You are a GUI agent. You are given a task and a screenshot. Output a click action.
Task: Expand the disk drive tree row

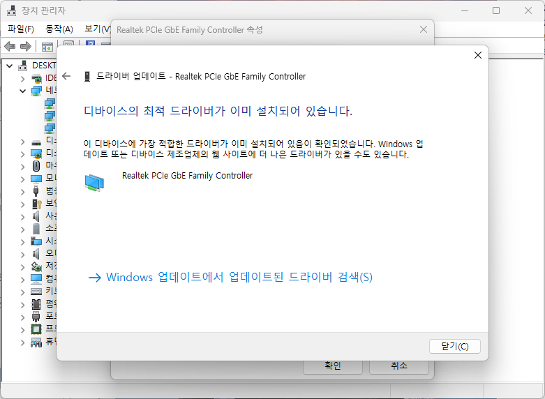pyautogui.click(x=23, y=142)
